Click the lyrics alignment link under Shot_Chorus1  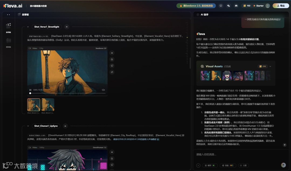coord(136,139)
